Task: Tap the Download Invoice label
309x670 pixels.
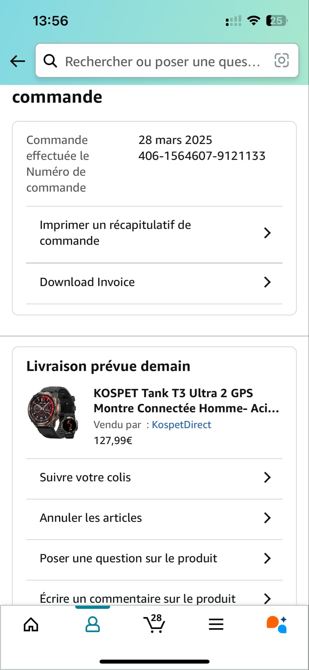Action: 87,282
